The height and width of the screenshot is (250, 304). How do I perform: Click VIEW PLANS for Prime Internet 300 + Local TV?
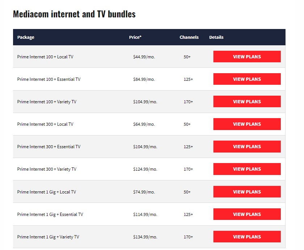[247, 124]
